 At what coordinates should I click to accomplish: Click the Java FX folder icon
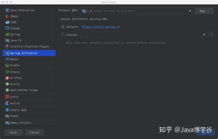pos(7,40)
